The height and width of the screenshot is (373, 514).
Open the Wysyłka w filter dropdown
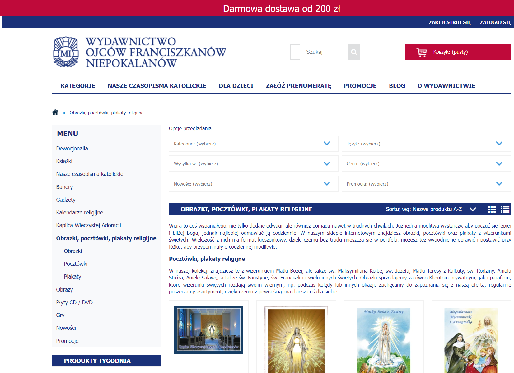(254, 163)
